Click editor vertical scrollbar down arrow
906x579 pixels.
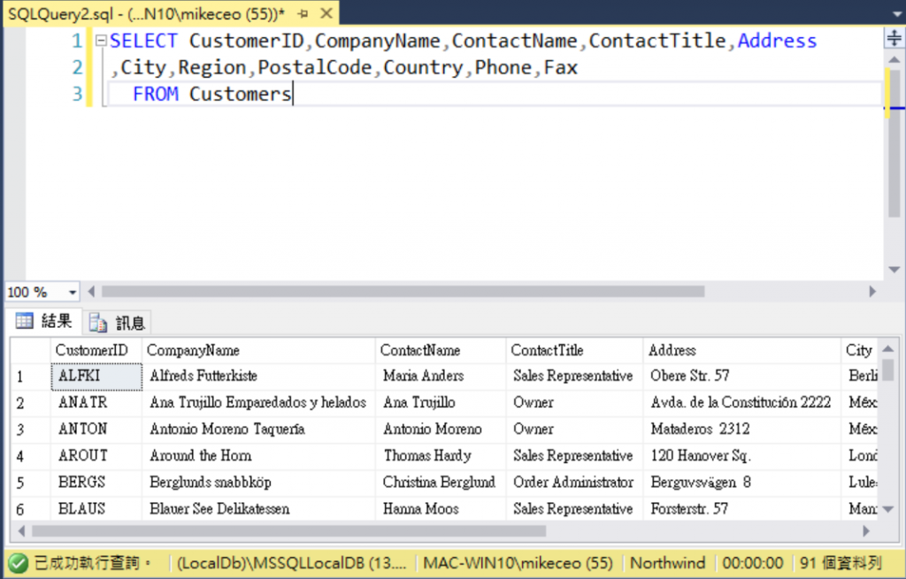[x=894, y=270]
